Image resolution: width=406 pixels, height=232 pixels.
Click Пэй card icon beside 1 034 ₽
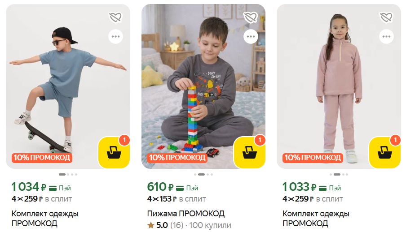60,188
